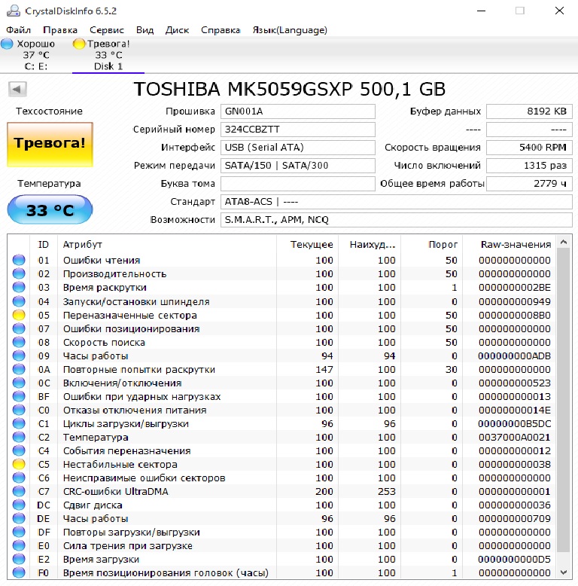Open the Сервис menu
Screen dimensions: 578x586
(107, 30)
